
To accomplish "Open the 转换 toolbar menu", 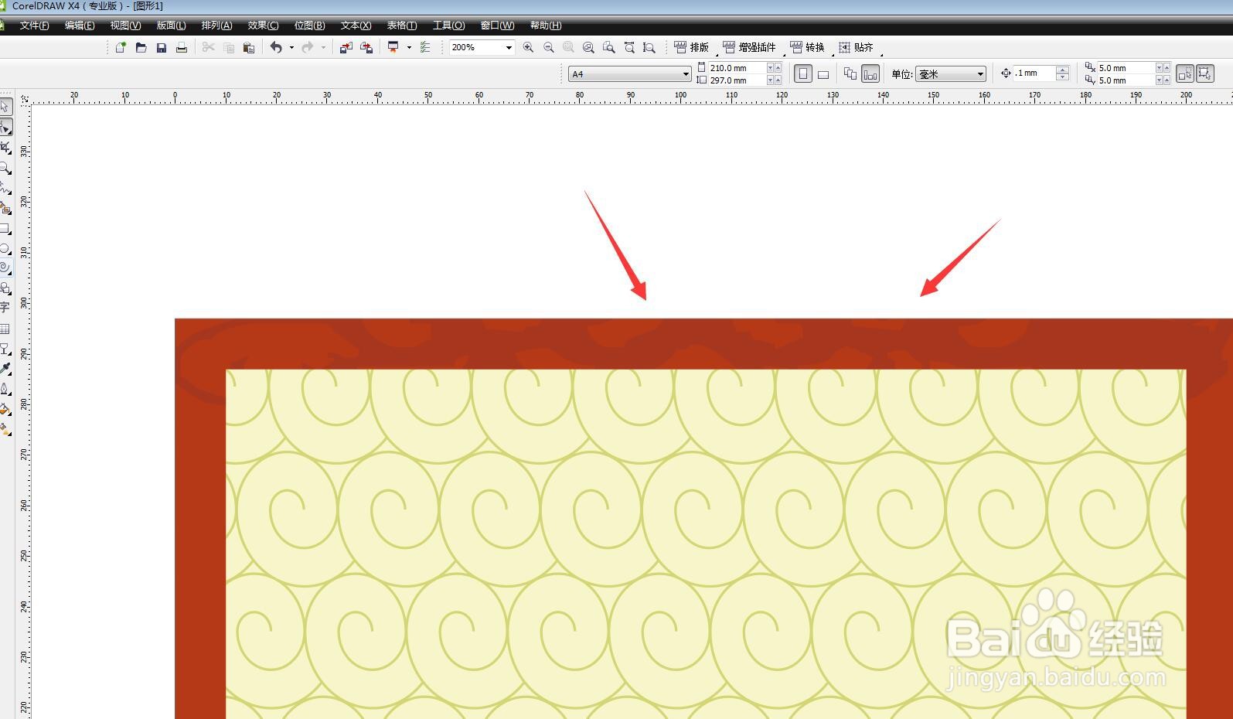I will (807, 47).
